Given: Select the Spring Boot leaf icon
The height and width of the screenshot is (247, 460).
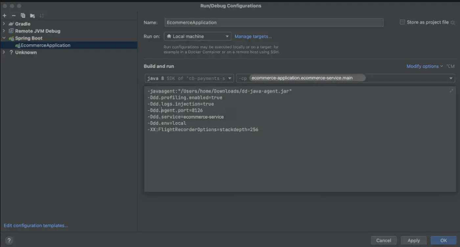Looking at the screenshot, I should tap(11, 38).
